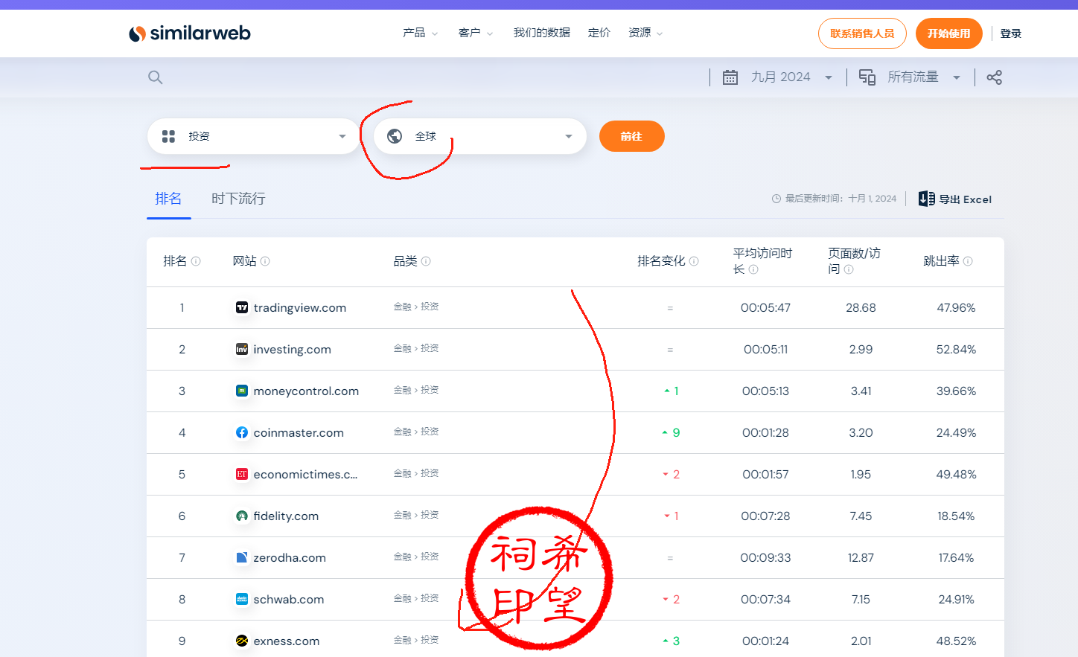Click the Similarweb logo
This screenshot has width=1078, height=657.
pos(190,33)
